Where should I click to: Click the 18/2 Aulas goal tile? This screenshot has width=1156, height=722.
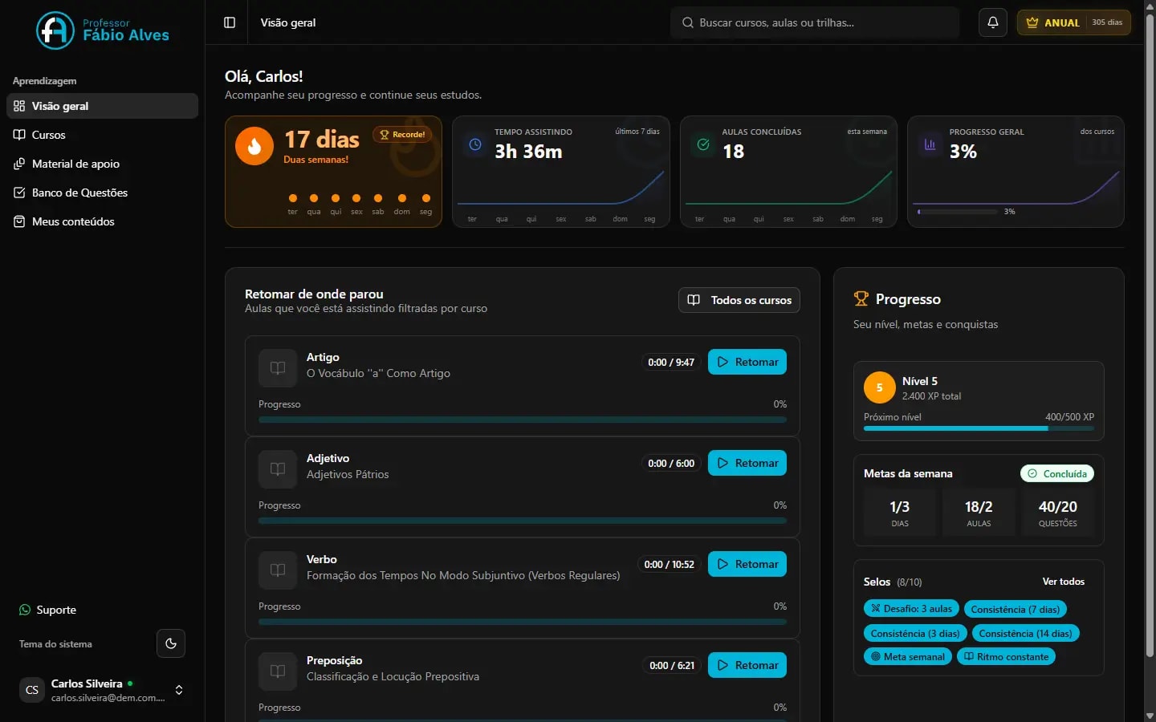(x=979, y=513)
